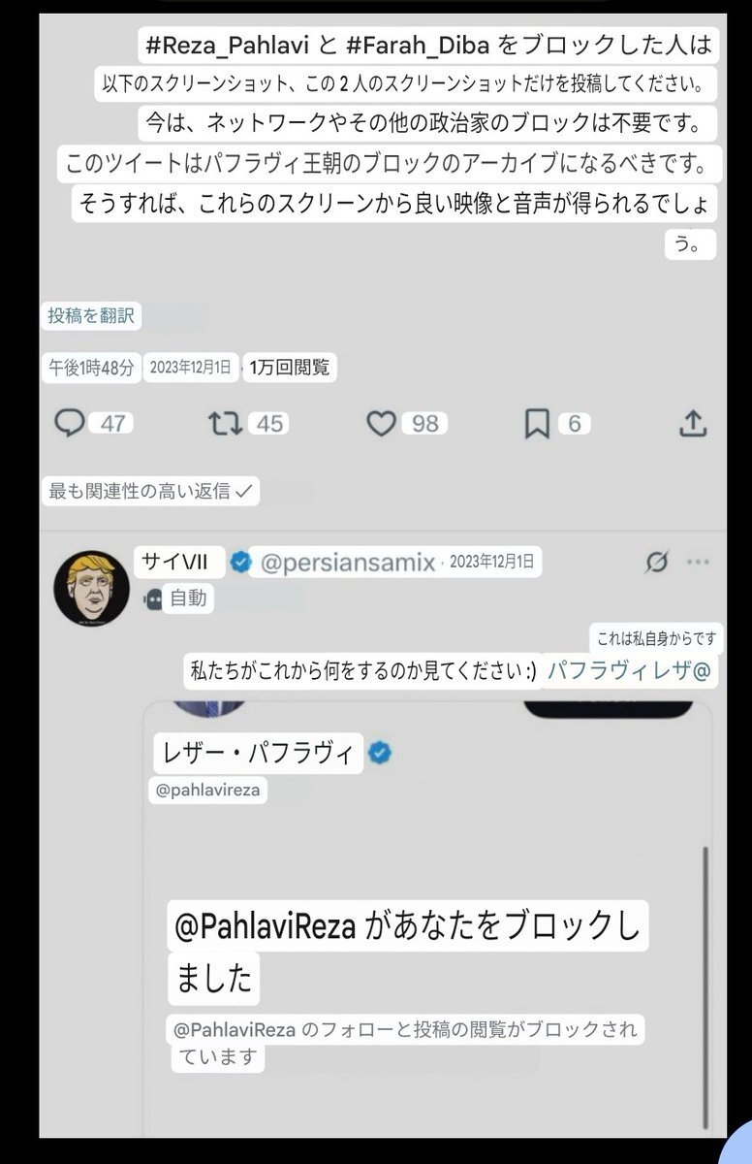
Task: Tap the slashed-circle icon on the reply
Action: pos(656,562)
